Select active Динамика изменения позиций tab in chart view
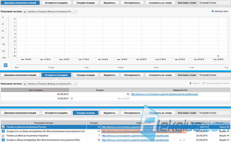This screenshot has width=231, height=142. (x=20, y=3)
